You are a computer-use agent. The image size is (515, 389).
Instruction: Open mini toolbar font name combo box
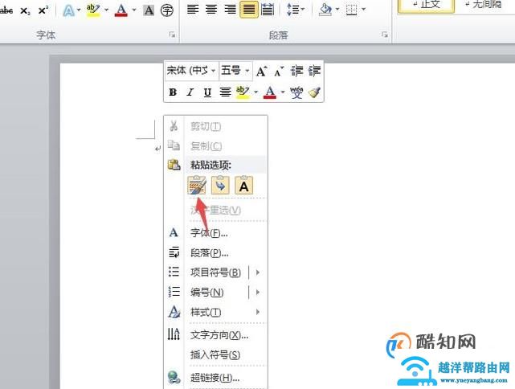point(191,70)
